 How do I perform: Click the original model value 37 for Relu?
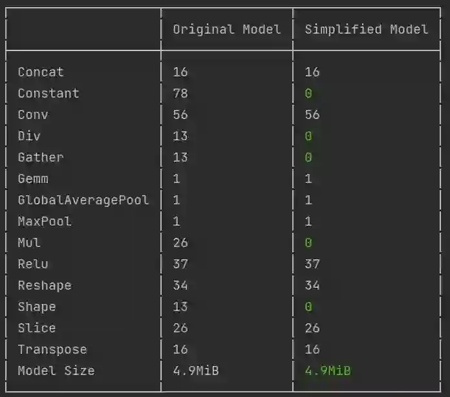pyautogui.click(x=180, y=264)
